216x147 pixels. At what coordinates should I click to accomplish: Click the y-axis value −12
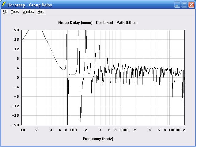coord(15,106)
